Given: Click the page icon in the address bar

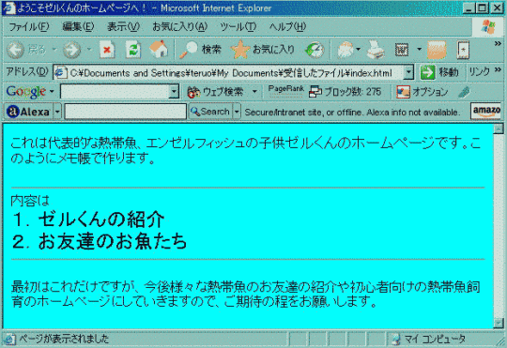Looking at the screenshot, I should point(61,73).
